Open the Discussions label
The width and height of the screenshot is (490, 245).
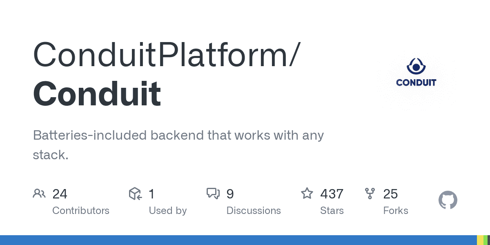(x=254, y=211)
